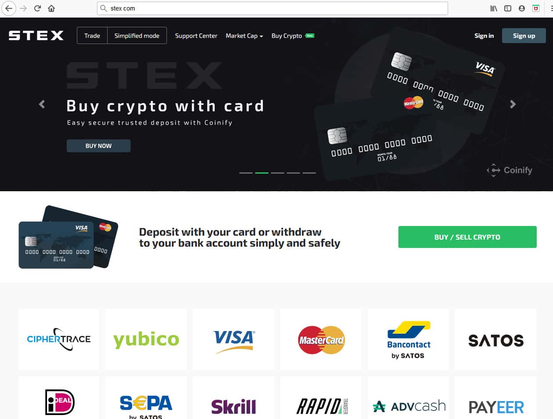
Task: Open the Pocket extension icon
Action: [x=536, y=8]
